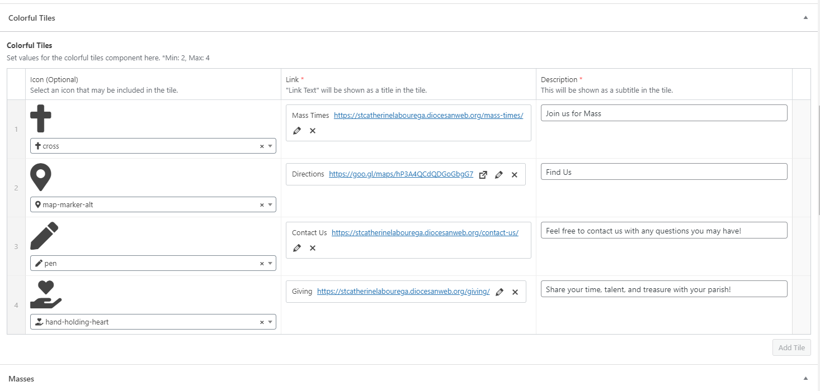
Task: Collapse the Masses panel
Action: pos(805,379)
